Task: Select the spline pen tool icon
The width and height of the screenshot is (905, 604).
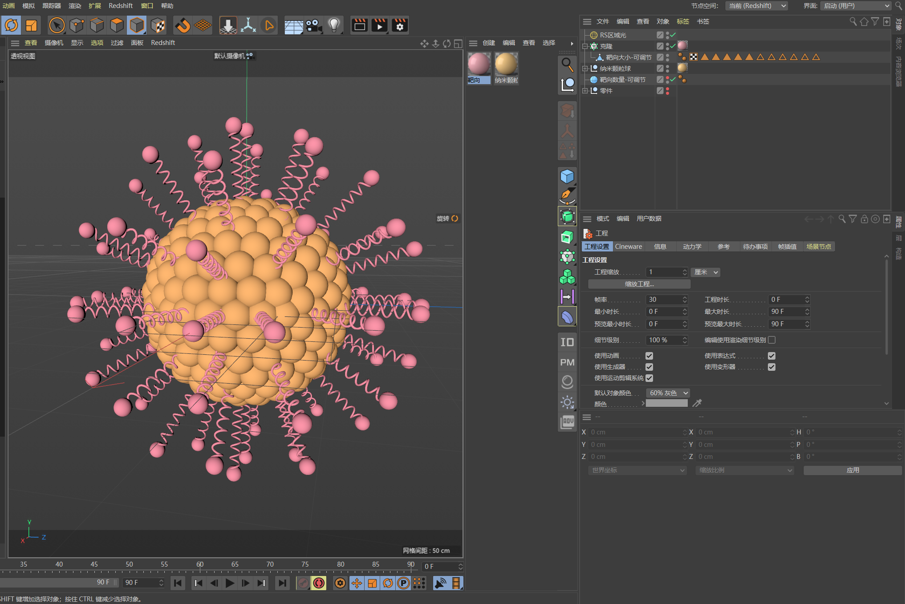Action: pyautogui.click(x=567, y=196)
